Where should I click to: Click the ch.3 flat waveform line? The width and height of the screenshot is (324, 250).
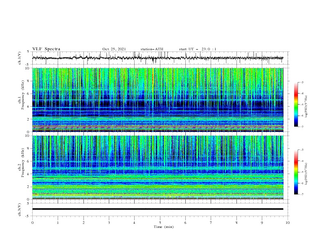pos(157,209)
